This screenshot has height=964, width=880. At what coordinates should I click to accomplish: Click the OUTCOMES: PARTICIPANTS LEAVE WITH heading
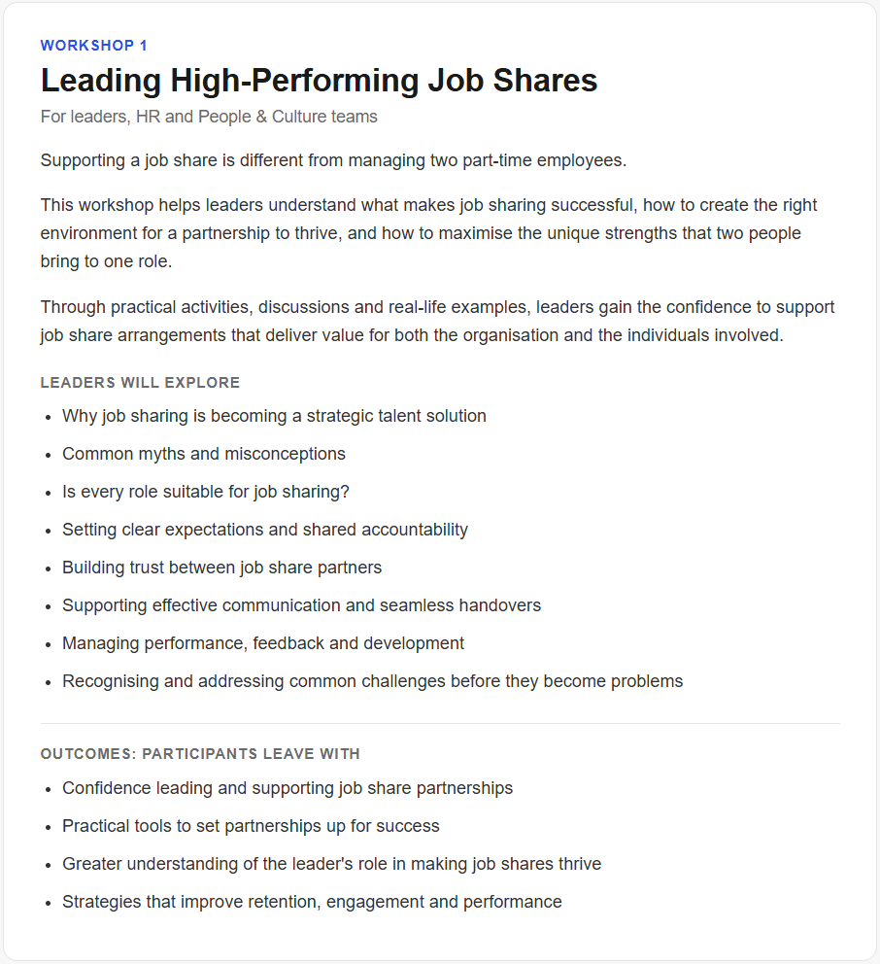pos(200,754)
